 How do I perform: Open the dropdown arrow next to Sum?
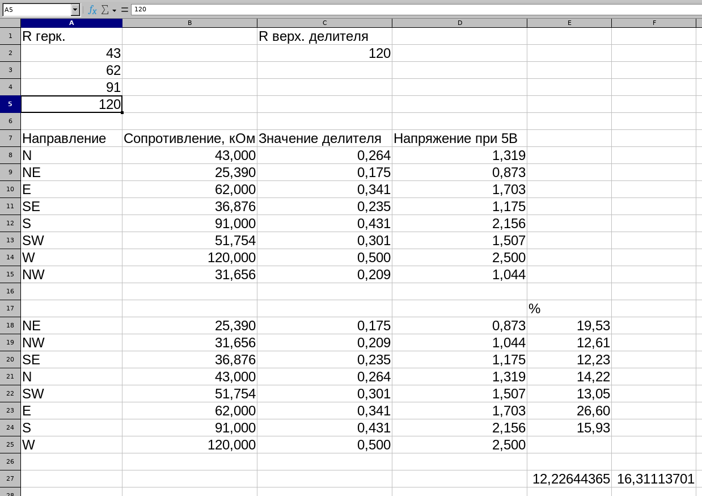[x=114, y=10]
